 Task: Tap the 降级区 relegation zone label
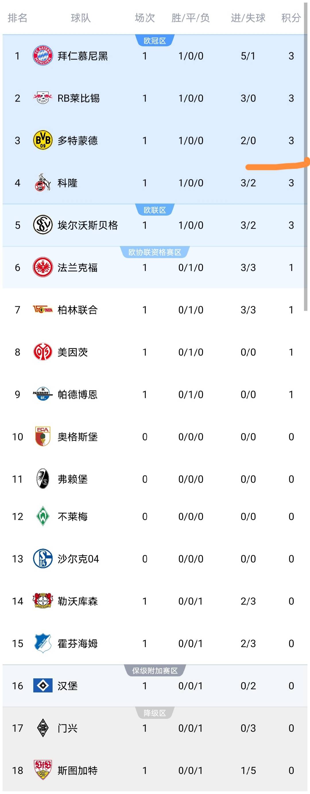click(x=155, y=713)
